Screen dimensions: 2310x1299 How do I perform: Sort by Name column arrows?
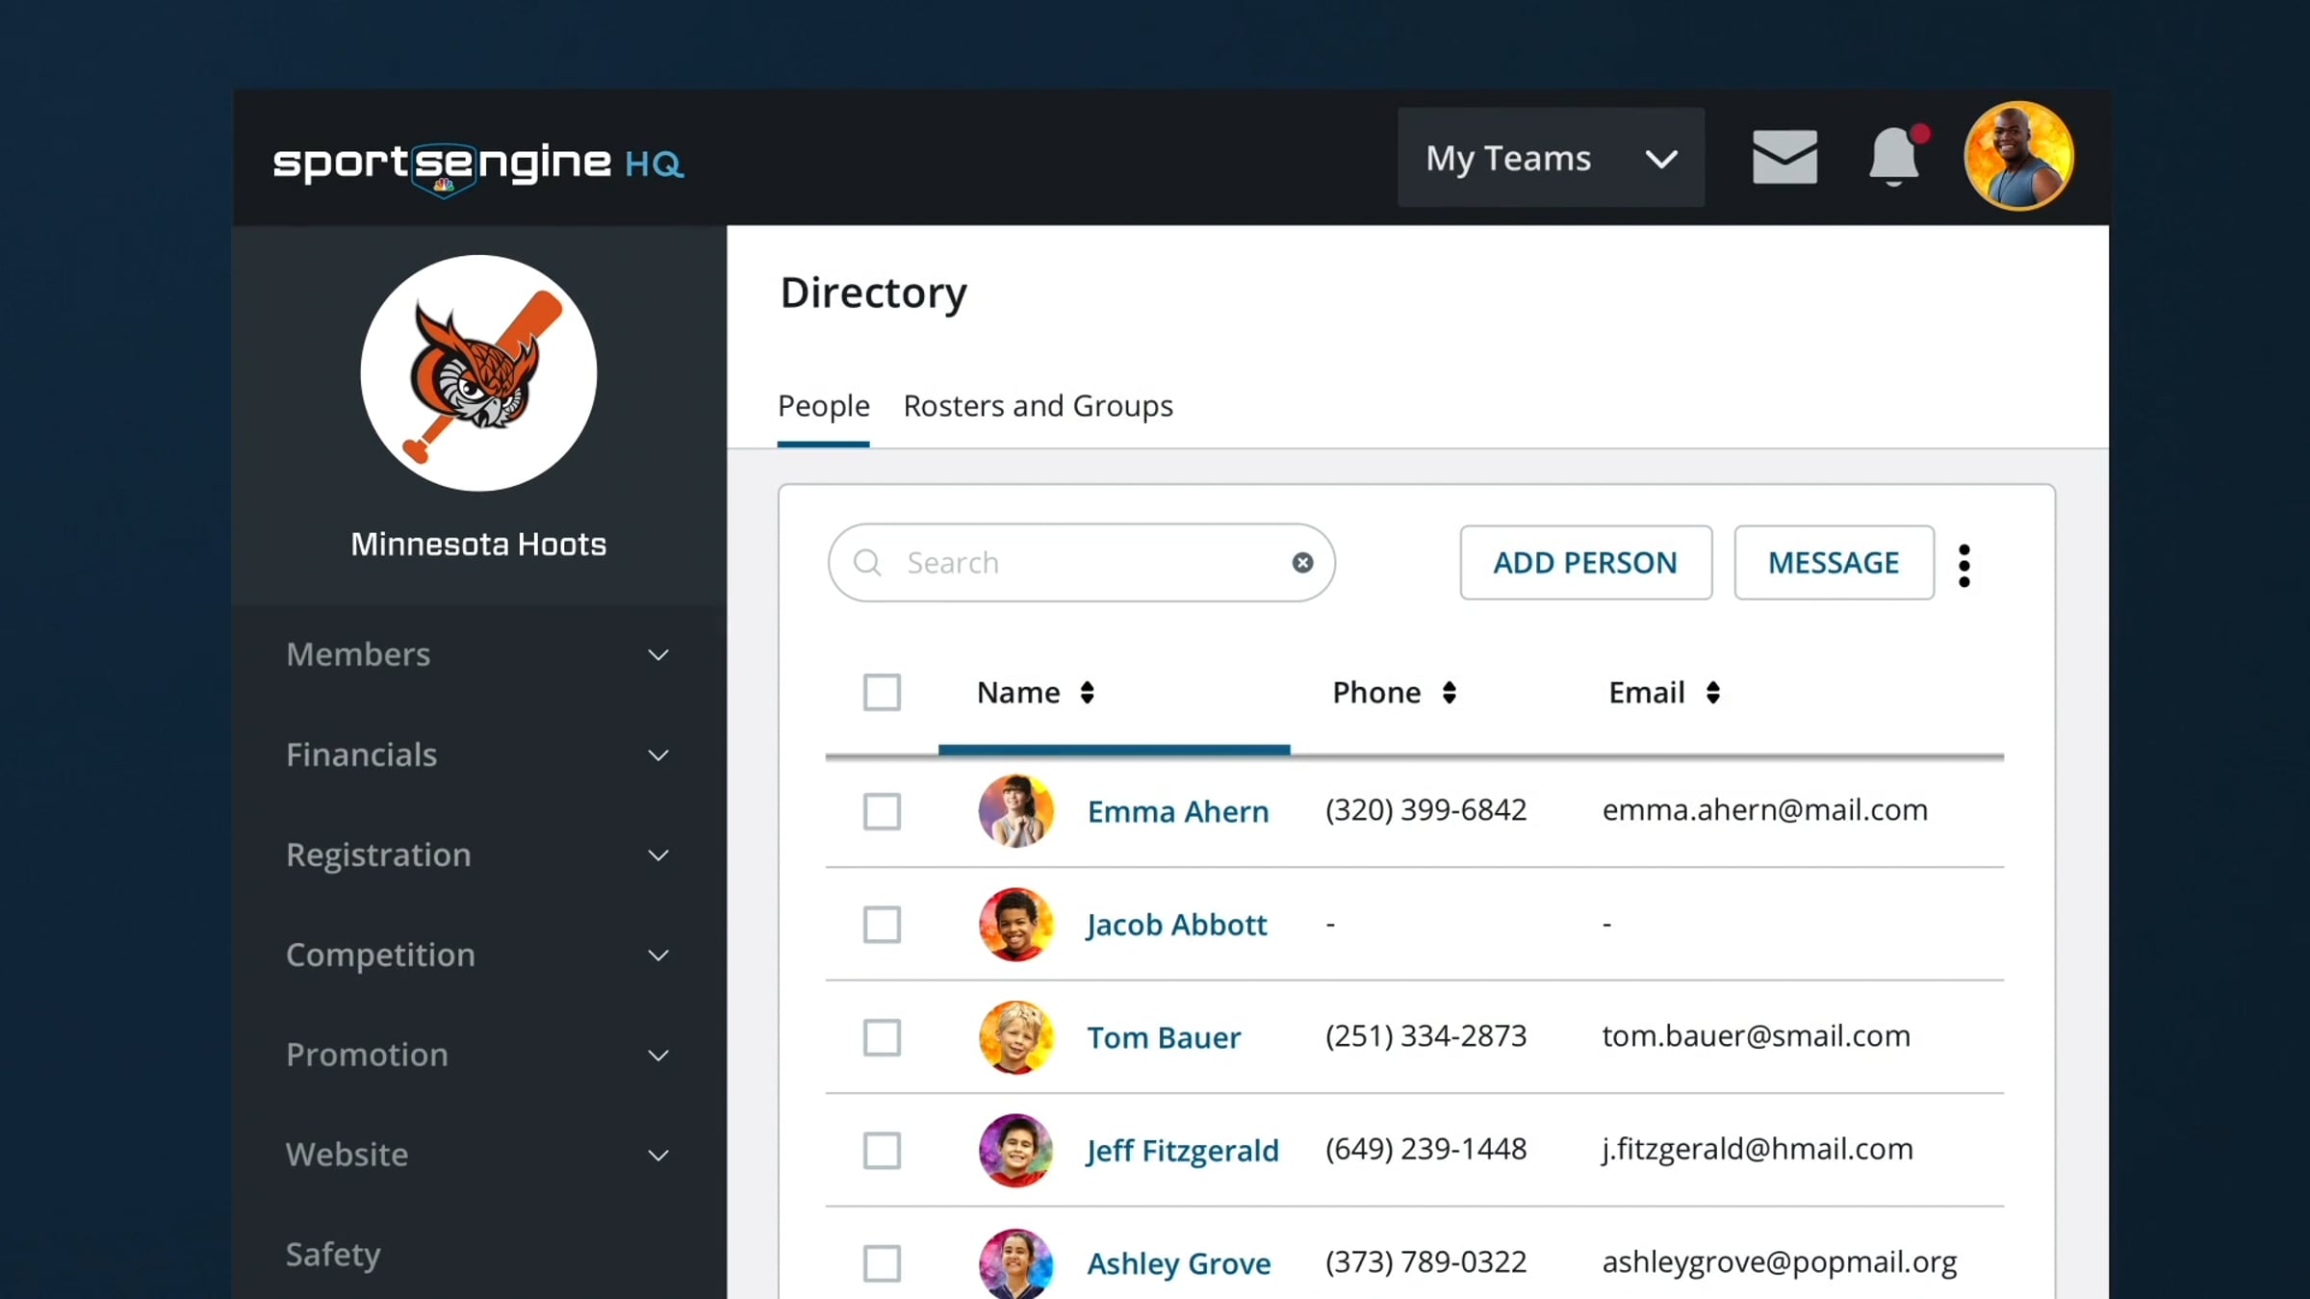tap(1087, 693)
